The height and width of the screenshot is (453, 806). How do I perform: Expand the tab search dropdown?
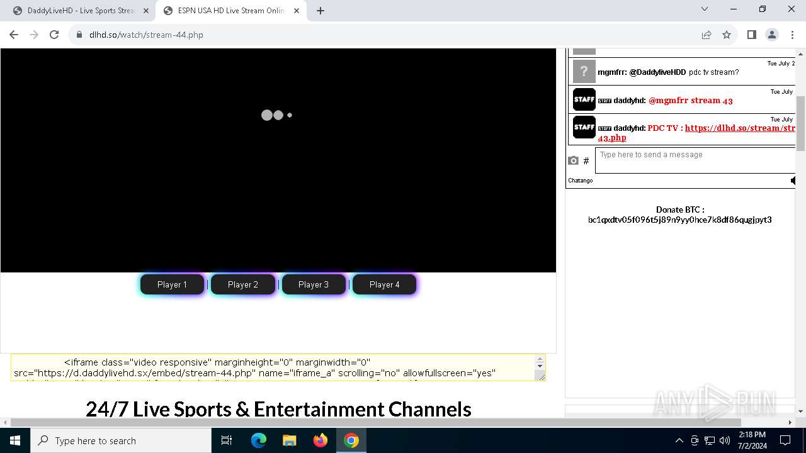pos(705,9)
